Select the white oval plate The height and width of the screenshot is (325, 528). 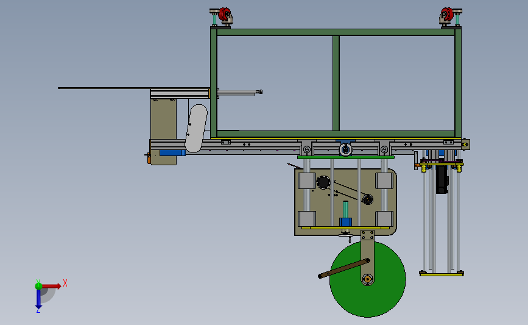pos(196,129)
